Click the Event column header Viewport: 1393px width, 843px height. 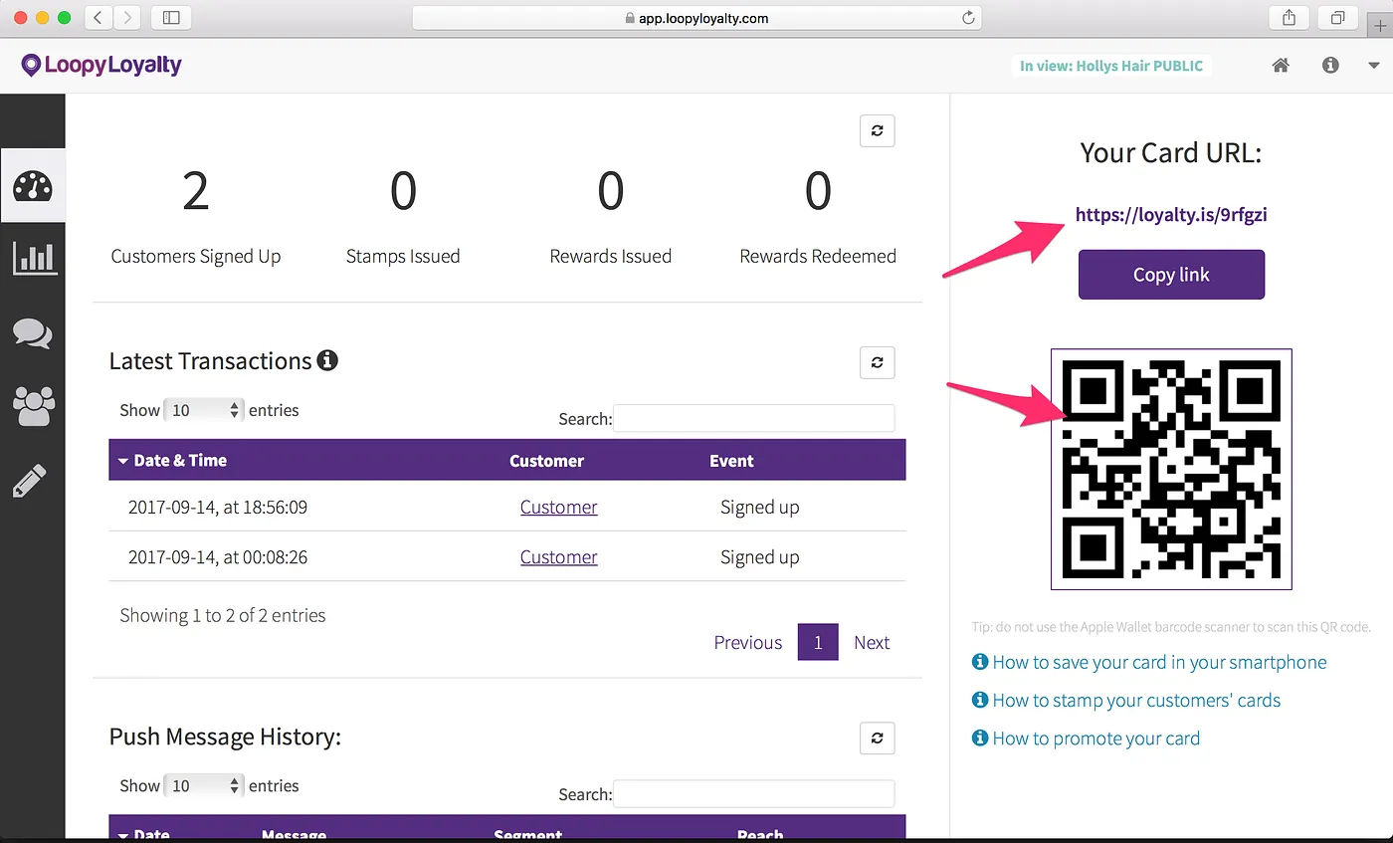pyautogui.click(x=731, y=461)
